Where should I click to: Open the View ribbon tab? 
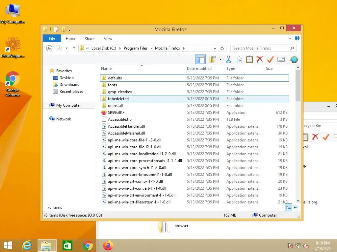pos(108,39)
